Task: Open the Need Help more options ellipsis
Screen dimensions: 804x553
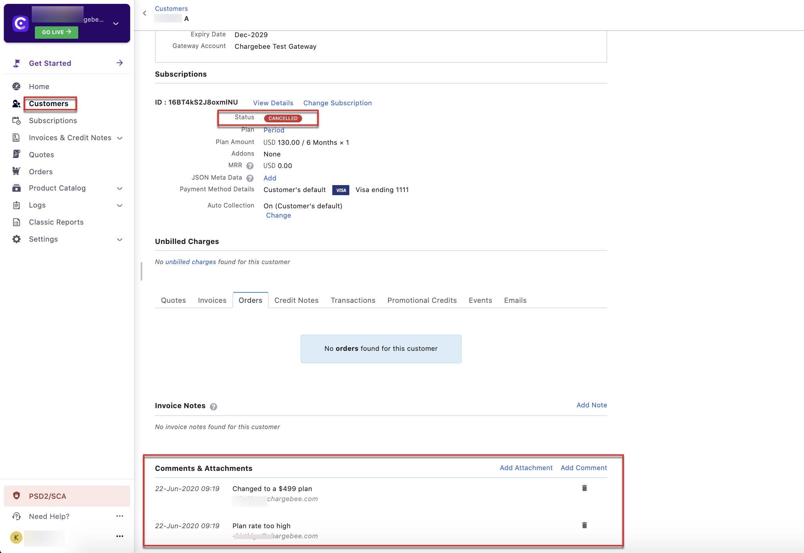Action: click(120, 516)
